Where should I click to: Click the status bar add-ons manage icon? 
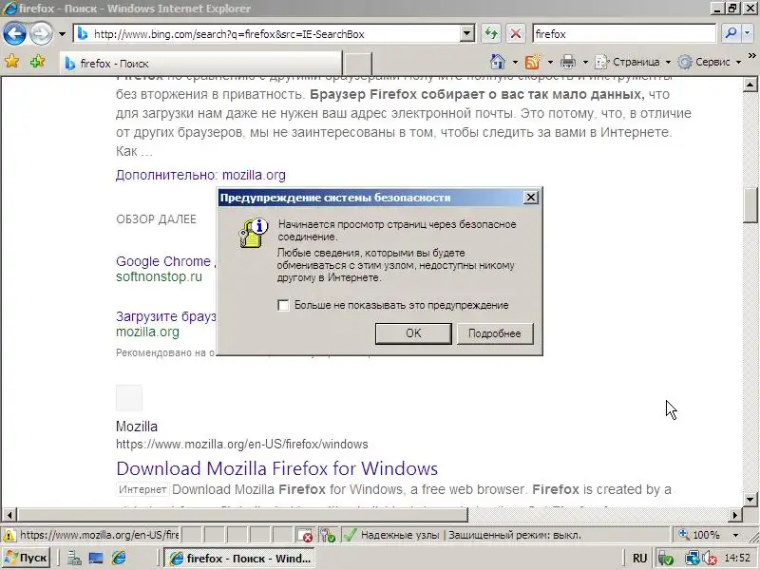328,536
